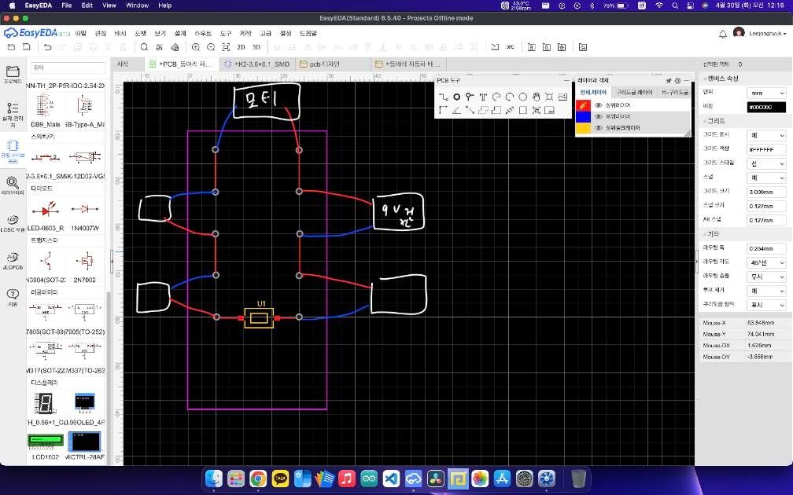Open the grid style dropdown
Screen dimensions: 793x495
pos(765,163)
